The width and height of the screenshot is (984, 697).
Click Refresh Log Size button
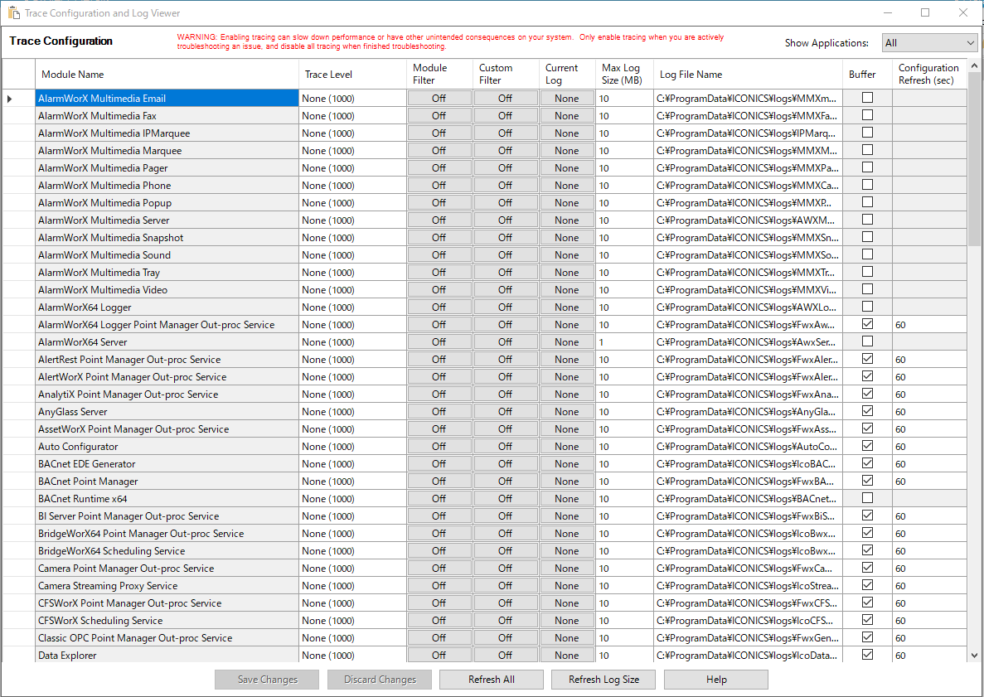[x=603, y=680]
